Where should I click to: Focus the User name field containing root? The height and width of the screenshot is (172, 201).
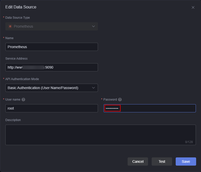click(52, 108)
